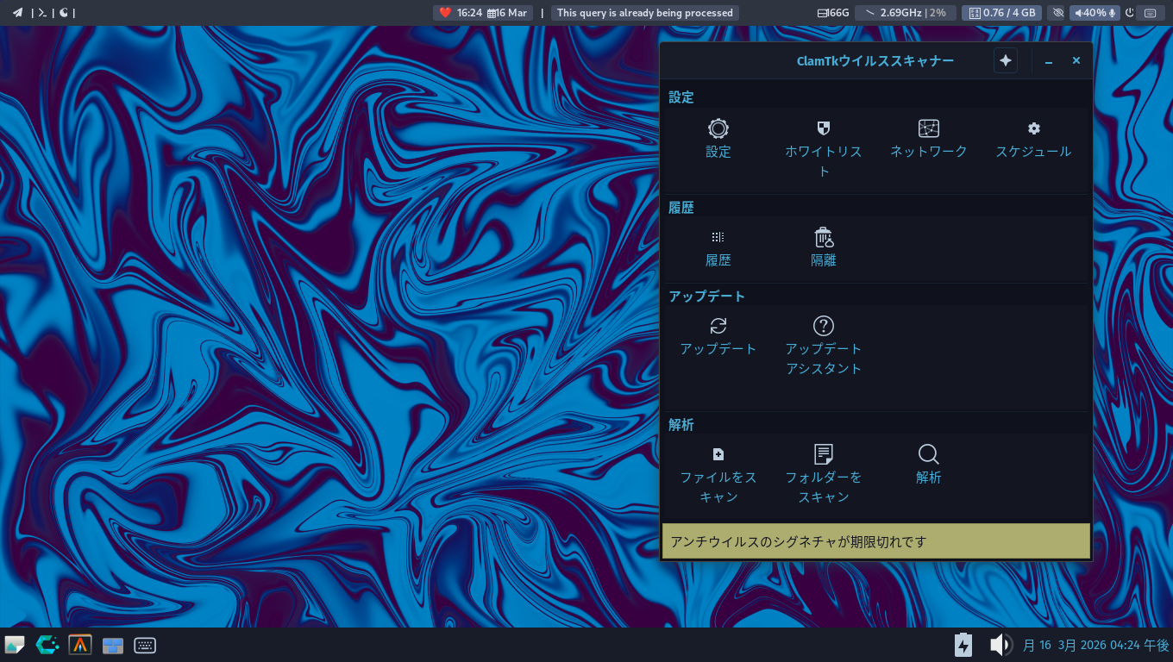Open the ホワイトリスト (Whitelist) shield icon
Screen dimensions: 1173x662
824,138
